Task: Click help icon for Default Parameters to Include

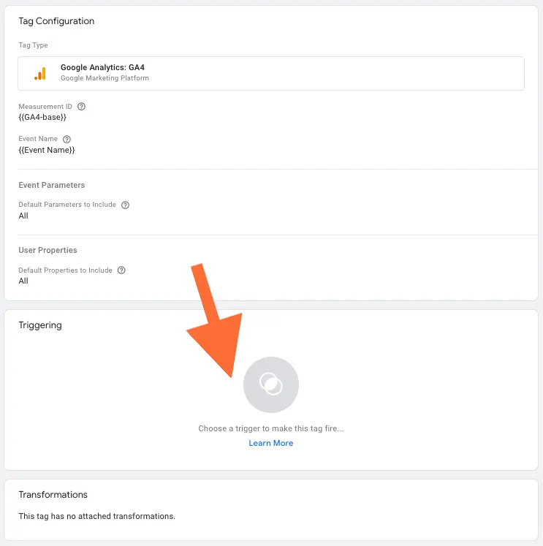Action: pos(125,205)
